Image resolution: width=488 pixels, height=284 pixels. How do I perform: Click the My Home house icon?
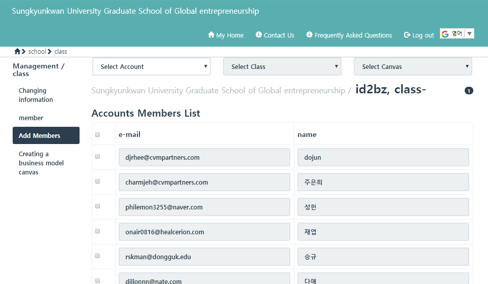click(211, 34)
